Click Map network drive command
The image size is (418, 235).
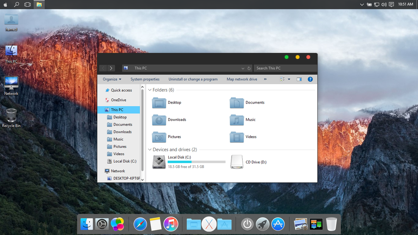(x=242, y=79)
